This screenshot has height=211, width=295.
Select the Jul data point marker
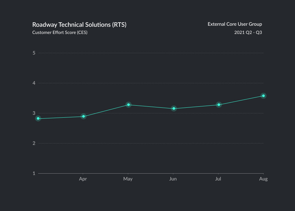tap(219, 105)
